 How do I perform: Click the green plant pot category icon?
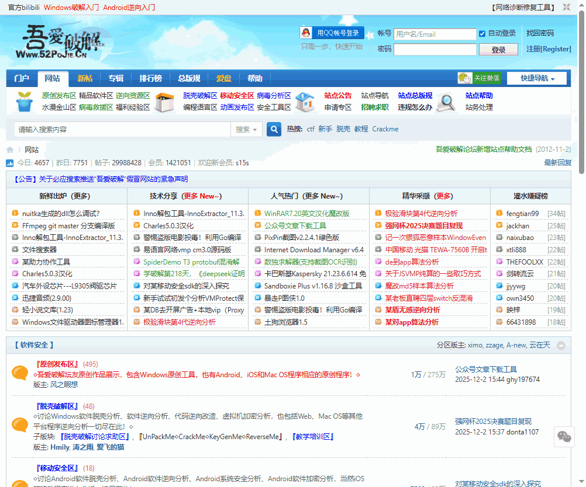pyautogui.click(x=24, y=102)
